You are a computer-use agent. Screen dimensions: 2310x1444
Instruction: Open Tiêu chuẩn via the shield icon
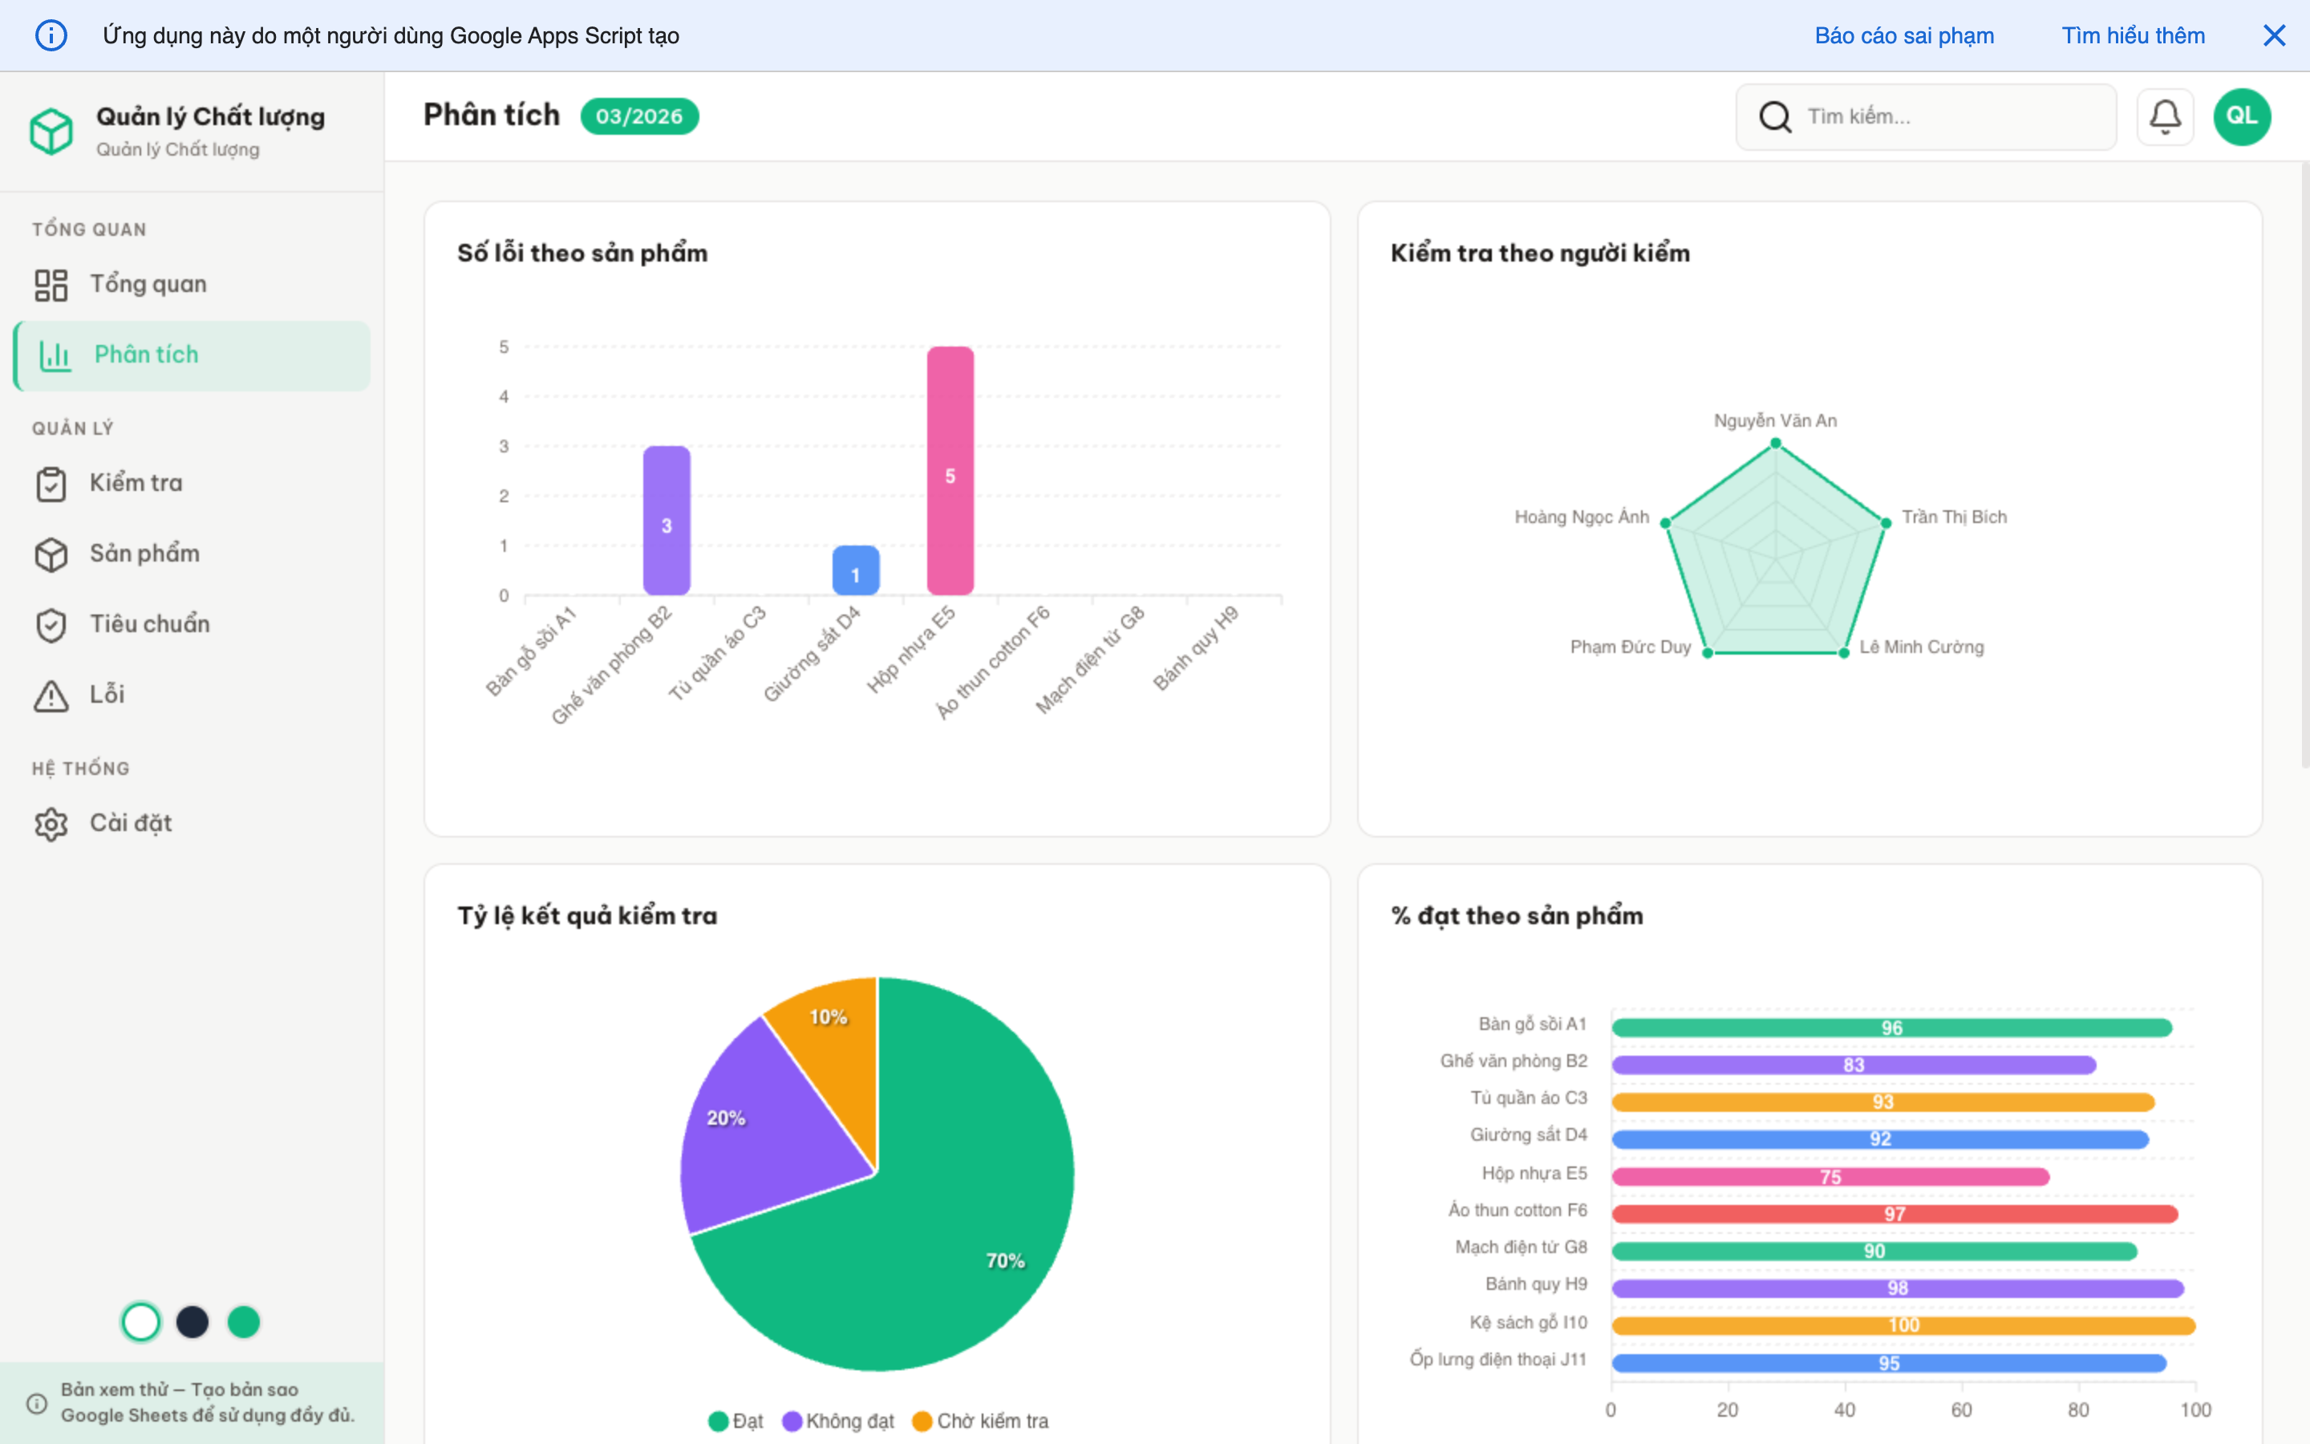coord(52,623)
